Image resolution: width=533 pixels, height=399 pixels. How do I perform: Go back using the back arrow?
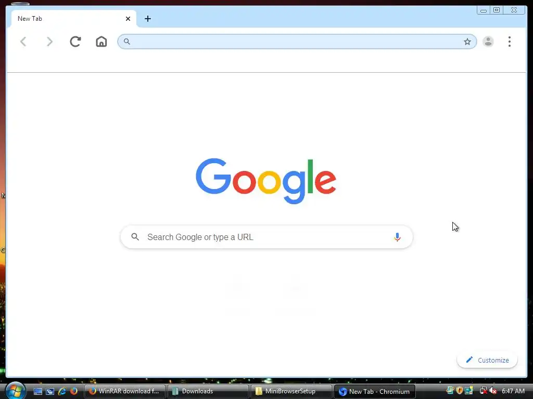click(x=23, y=42)
